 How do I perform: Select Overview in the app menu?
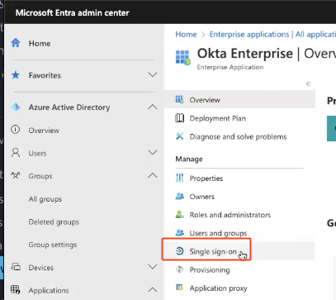pos(205,100)
